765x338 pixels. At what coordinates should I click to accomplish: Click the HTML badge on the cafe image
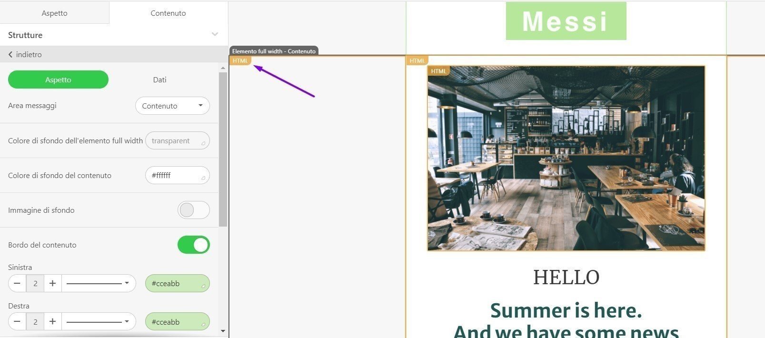point(438,71)
